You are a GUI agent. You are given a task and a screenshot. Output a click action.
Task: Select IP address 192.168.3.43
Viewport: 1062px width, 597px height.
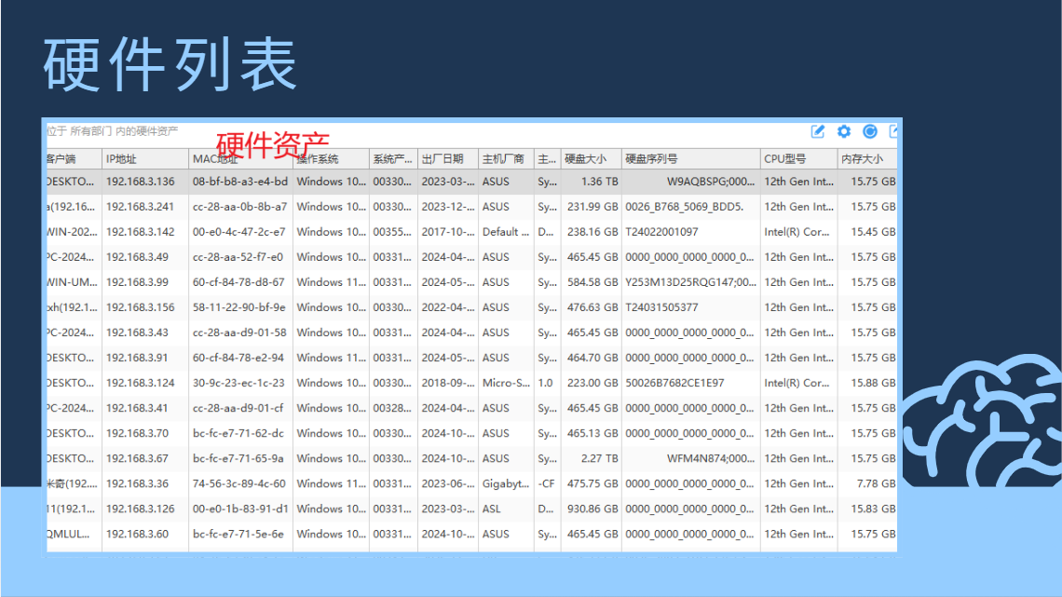point(138,332)
